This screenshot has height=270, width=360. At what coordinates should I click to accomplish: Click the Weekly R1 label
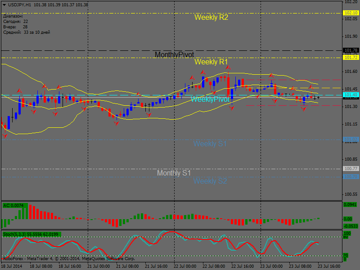pos(211,62)
